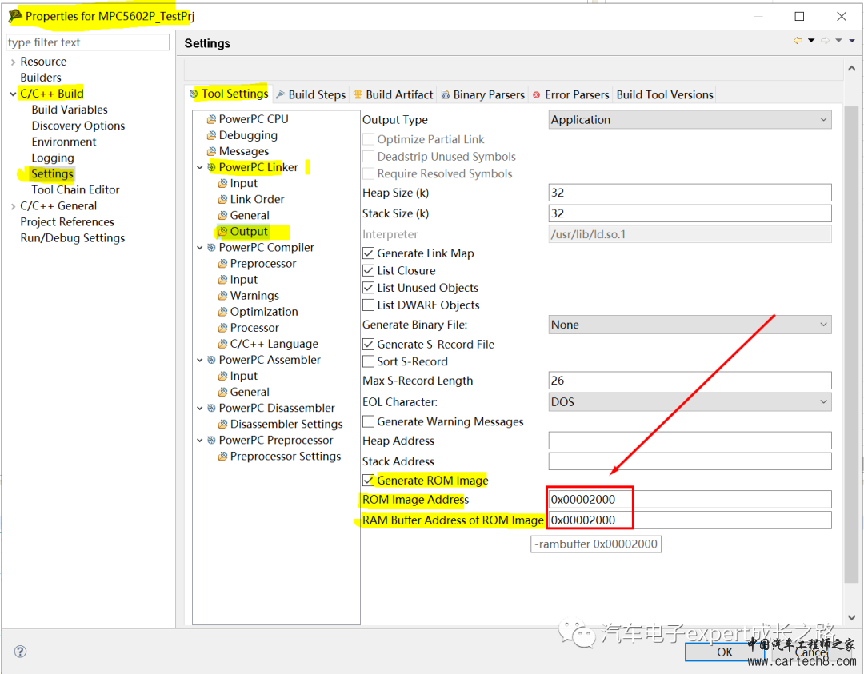The image size is (864, 674).
Task: Open Project References page
Action: pyautogui.click(x=66, y=222)
